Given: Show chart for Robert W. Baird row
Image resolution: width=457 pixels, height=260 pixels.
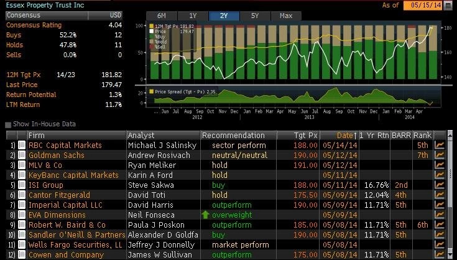Looking at the screenshot, I should [x=439, y=225].
